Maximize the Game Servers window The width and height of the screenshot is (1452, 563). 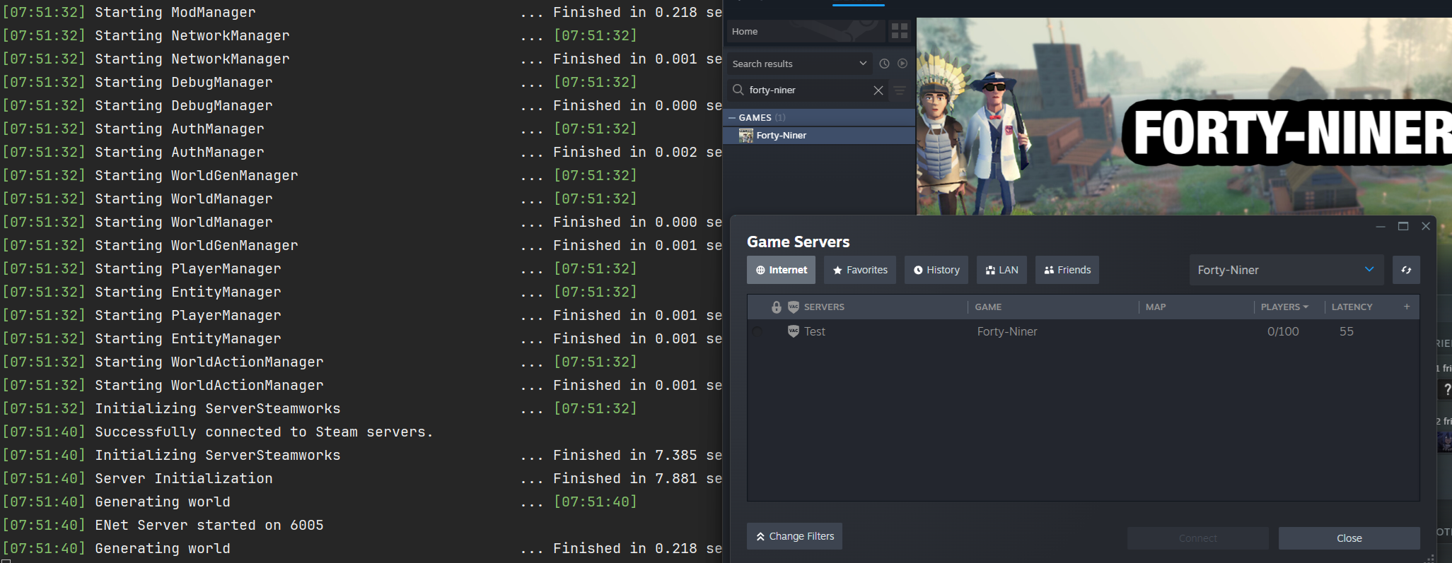pos(1403,226)
